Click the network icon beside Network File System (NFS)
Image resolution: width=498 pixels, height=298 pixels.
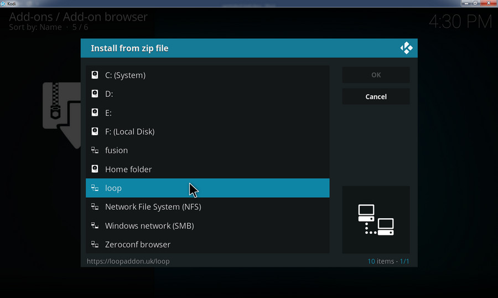point(95,207)
